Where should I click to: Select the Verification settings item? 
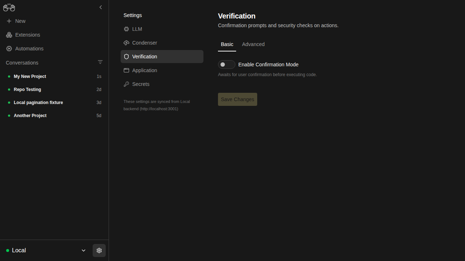click(162, 57)
